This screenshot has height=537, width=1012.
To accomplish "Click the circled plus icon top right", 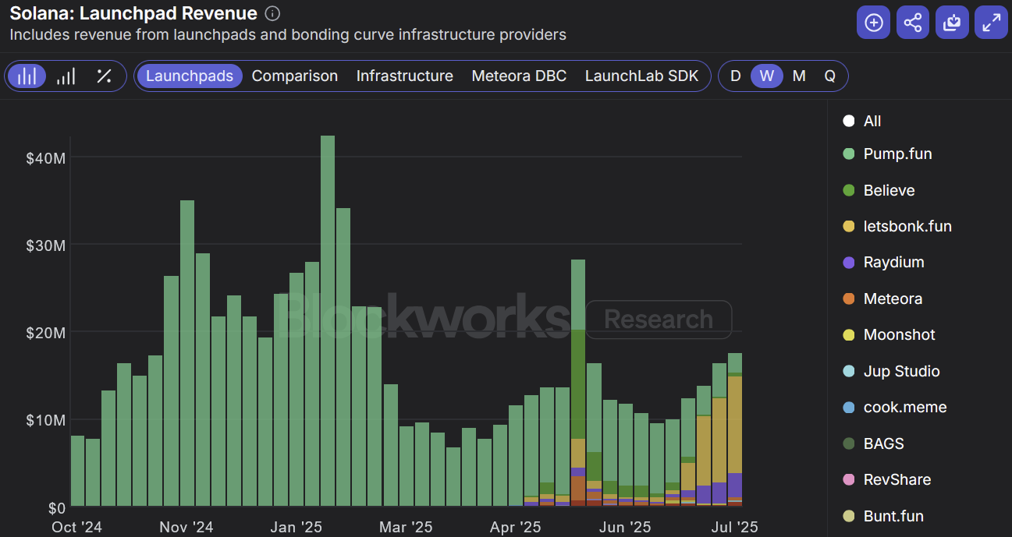I will coord(873,22).
